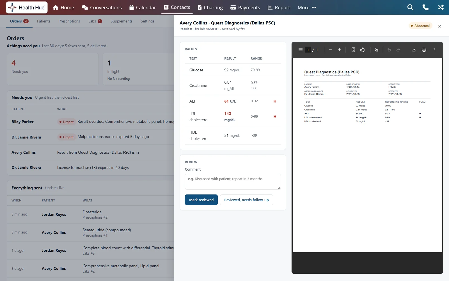
Task: Open the Payments section
Action: [245, 8]
